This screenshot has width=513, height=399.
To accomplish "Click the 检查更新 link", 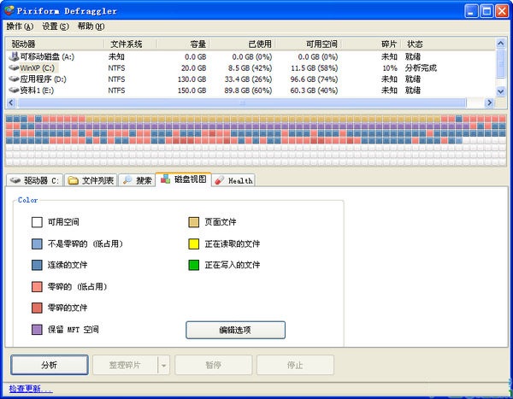I will pos(31,389).
